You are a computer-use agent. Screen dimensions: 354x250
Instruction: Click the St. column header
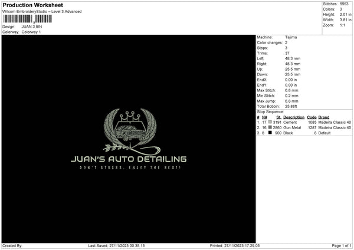coord(279,117)
